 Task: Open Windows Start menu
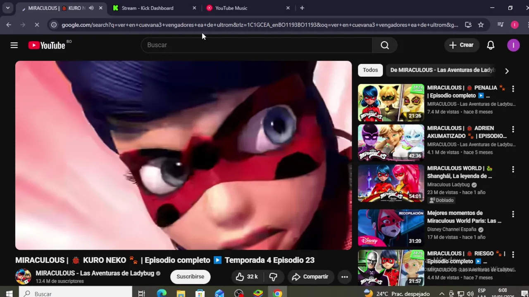9,294
